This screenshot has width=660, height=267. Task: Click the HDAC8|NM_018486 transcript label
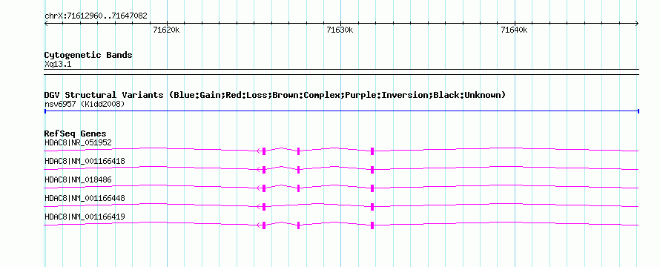tap(78, 179)
